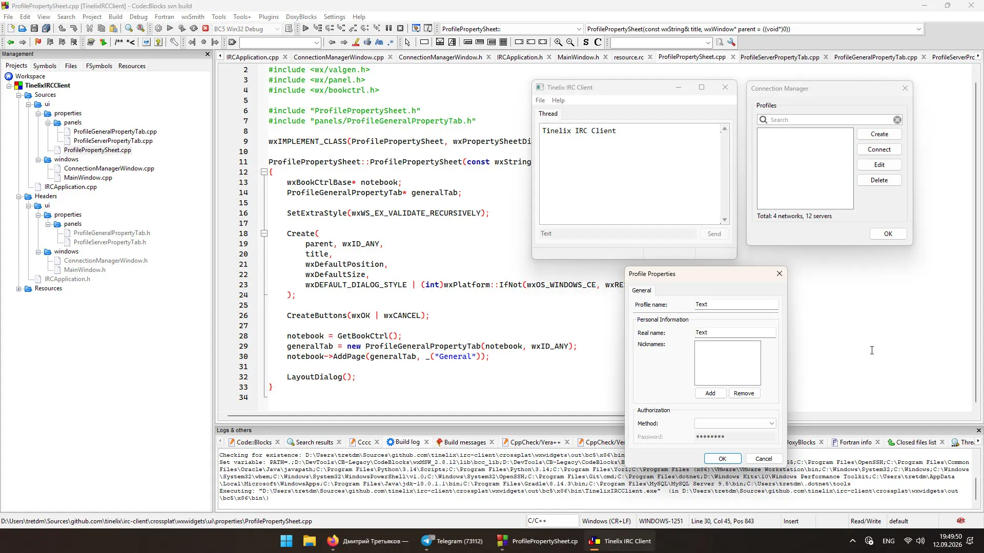Save the current file via toolbar
This screenshot has width=984, height=553.
(34, 29)
